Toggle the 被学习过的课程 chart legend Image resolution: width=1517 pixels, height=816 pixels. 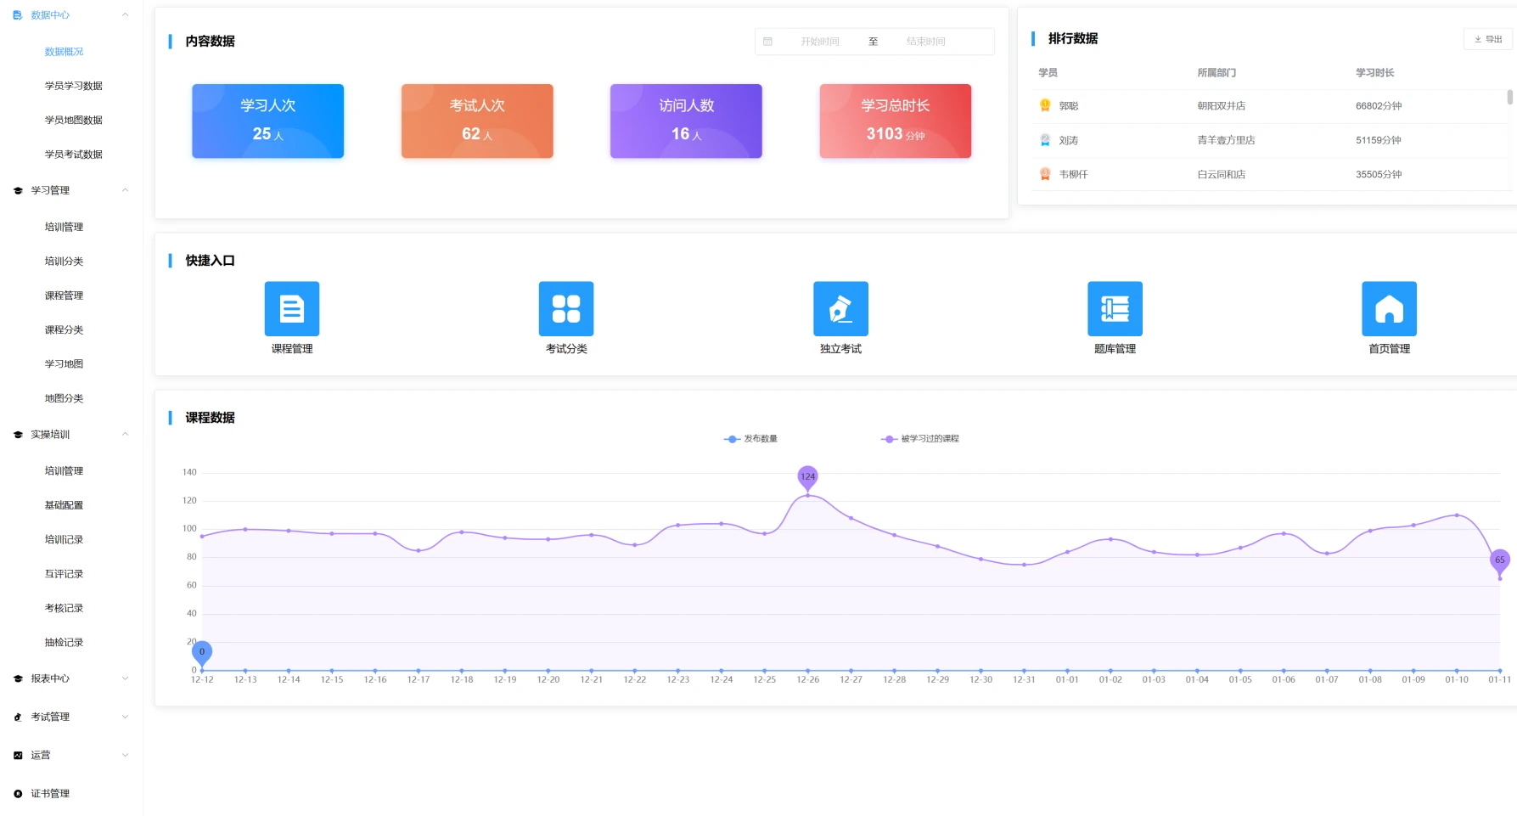click(x=920, y=439)
